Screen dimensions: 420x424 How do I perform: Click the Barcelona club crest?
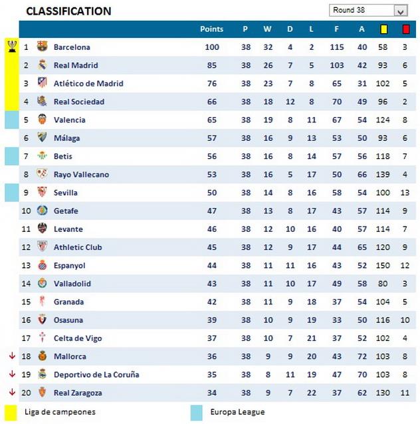pyautogui.click(x=42, y=47)
